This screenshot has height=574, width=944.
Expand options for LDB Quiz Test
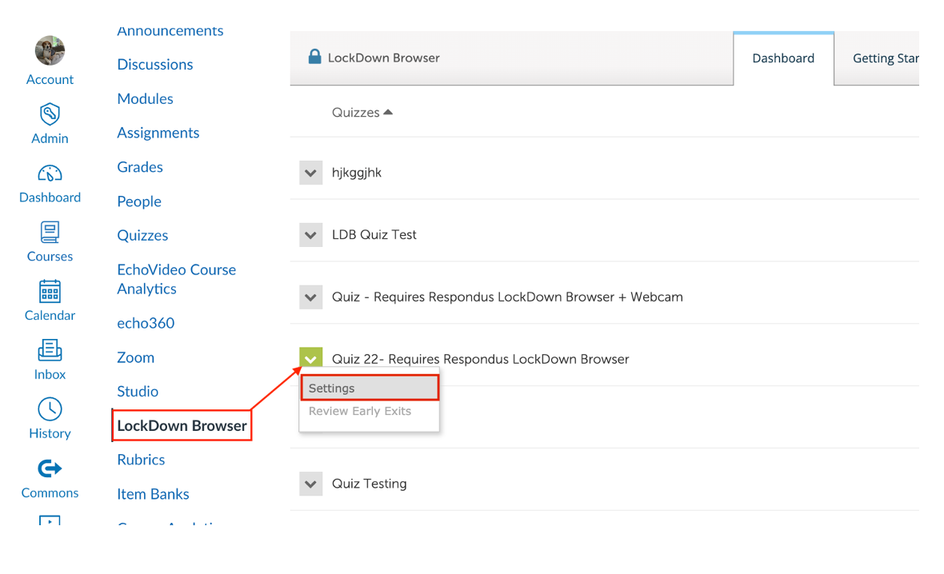(x=310, y=235)
